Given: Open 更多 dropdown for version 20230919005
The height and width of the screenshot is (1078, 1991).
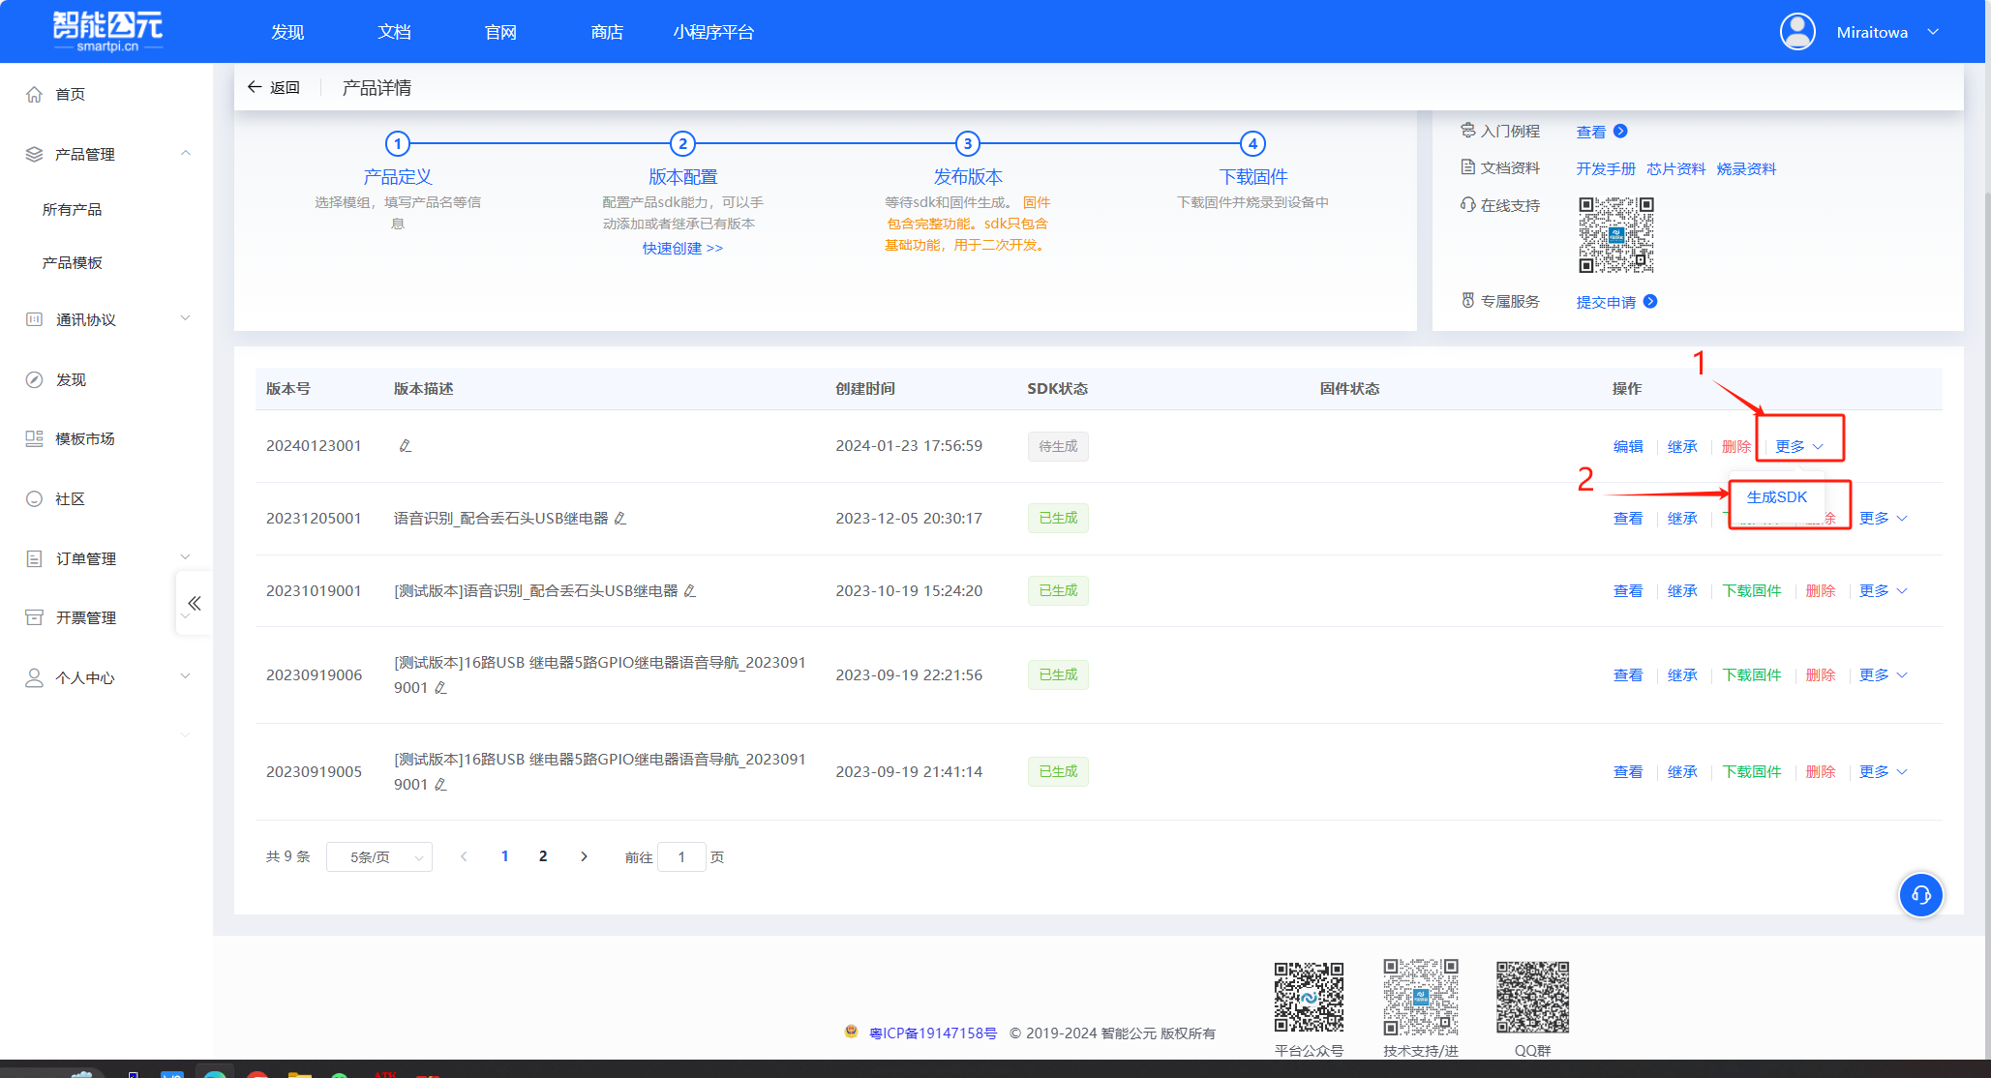Looking at the screenshot, I should pyautogui.click(x=1883, y=771).
